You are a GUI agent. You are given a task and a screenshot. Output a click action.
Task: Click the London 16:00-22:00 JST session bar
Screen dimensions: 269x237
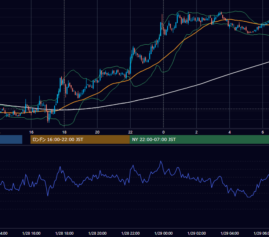pyautogui.click(x=80, y=139)
